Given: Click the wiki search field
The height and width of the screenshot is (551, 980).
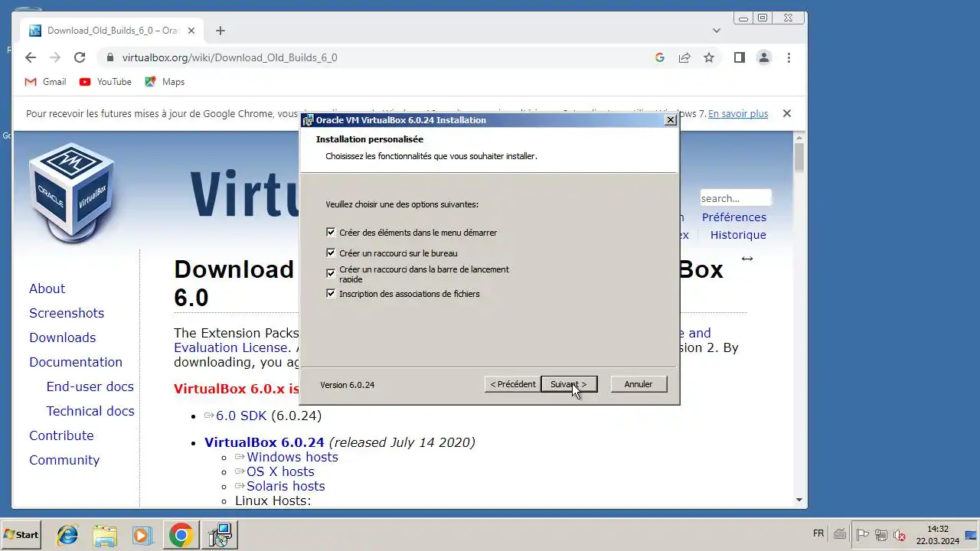Looking at the screenshot, I should (735, 198).
